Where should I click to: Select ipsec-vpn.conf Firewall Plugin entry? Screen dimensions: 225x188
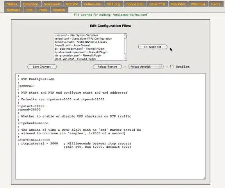89,59
